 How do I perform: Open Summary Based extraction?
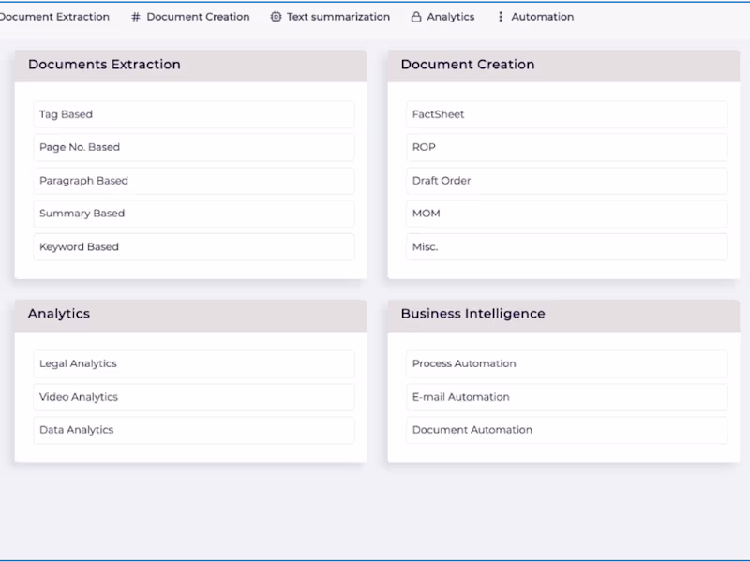tap(193, 214)
